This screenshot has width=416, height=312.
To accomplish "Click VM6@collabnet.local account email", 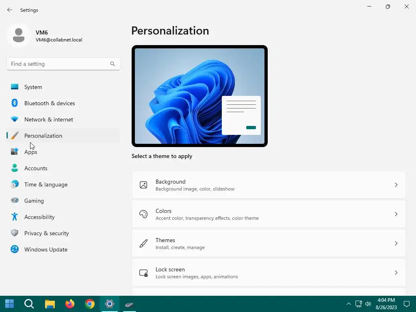I will [x=59, y=40].
